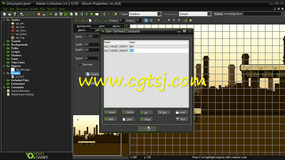Add a new constant
285x160 pixels.
click(x=110, y=119)
